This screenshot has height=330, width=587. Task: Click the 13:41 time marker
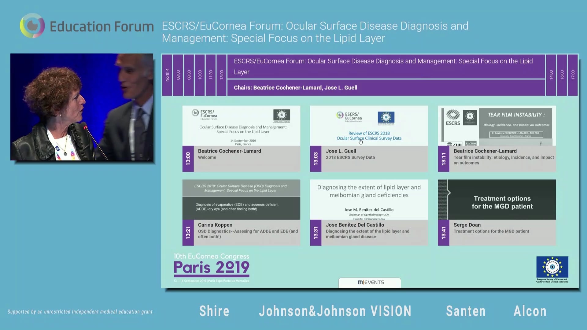tap(444, 233)
